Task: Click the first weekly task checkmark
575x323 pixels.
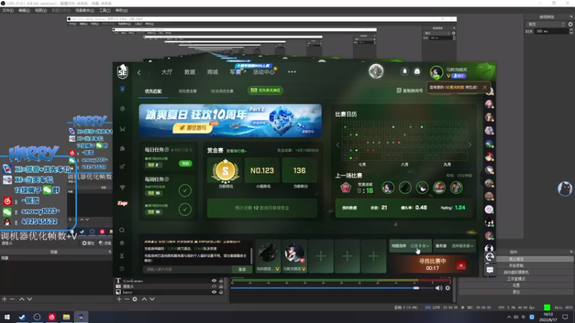Action: 185,190
